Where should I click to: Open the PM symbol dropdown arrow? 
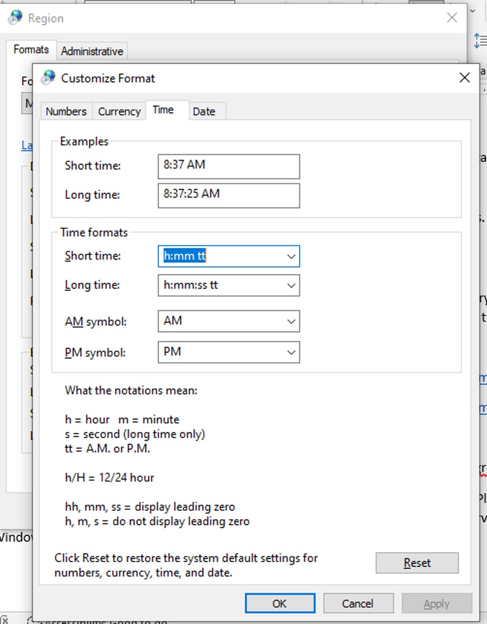click(291, 352)
